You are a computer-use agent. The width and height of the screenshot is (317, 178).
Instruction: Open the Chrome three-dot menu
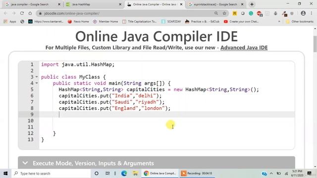pyautogui.click(x=312, y=13)
